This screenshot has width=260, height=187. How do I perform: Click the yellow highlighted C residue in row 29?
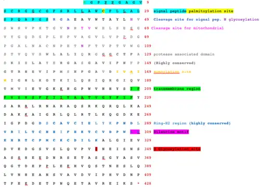tap(103, 11)
